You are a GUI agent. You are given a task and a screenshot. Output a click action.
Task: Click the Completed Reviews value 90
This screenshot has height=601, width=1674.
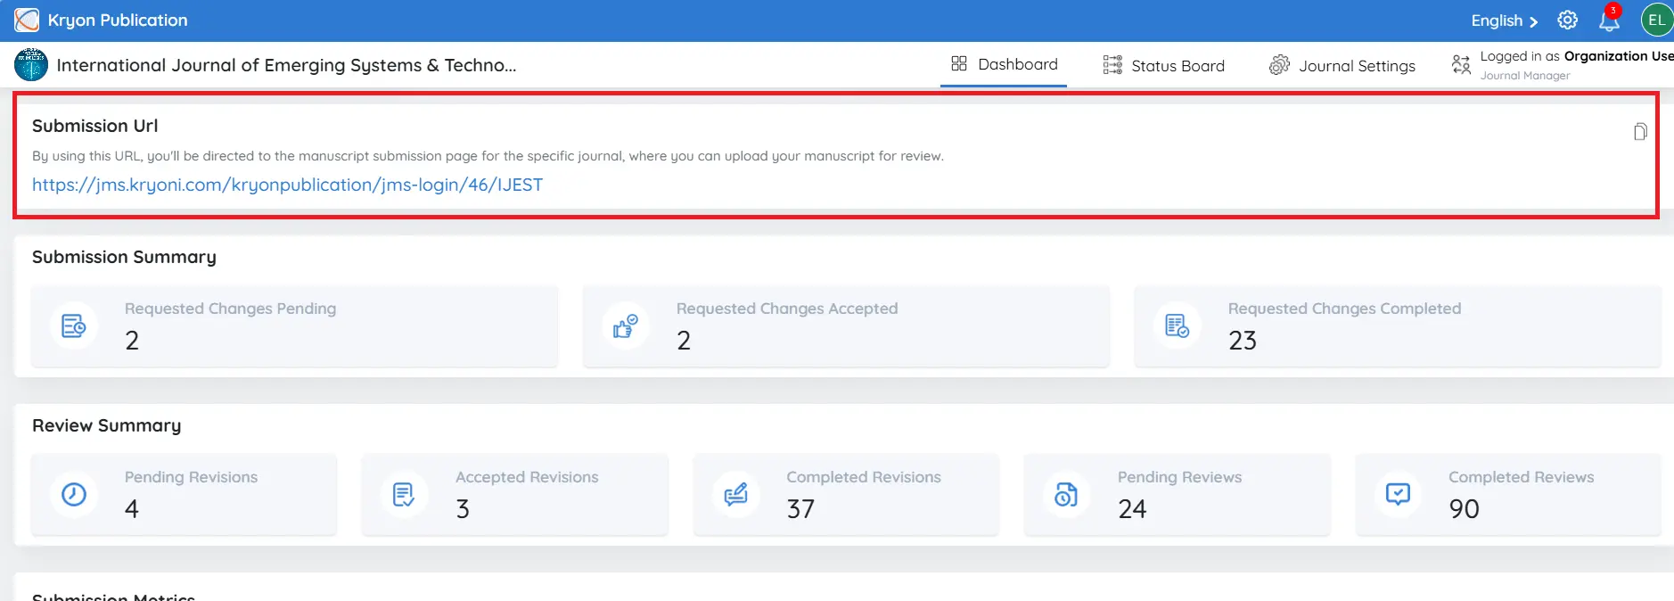[x=1464, y=508]
